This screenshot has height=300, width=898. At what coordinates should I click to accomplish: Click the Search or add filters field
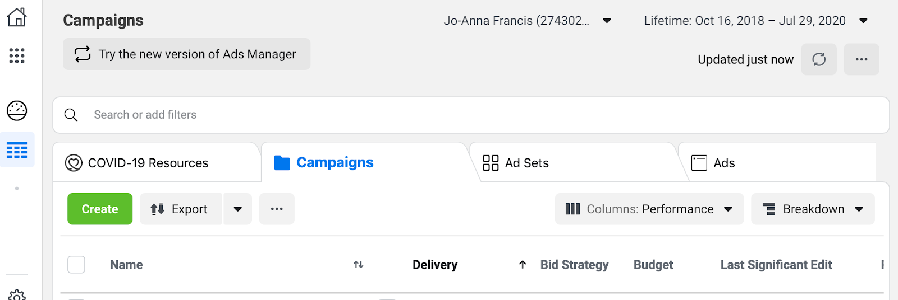pyautogui.click(x=471, y=115)
